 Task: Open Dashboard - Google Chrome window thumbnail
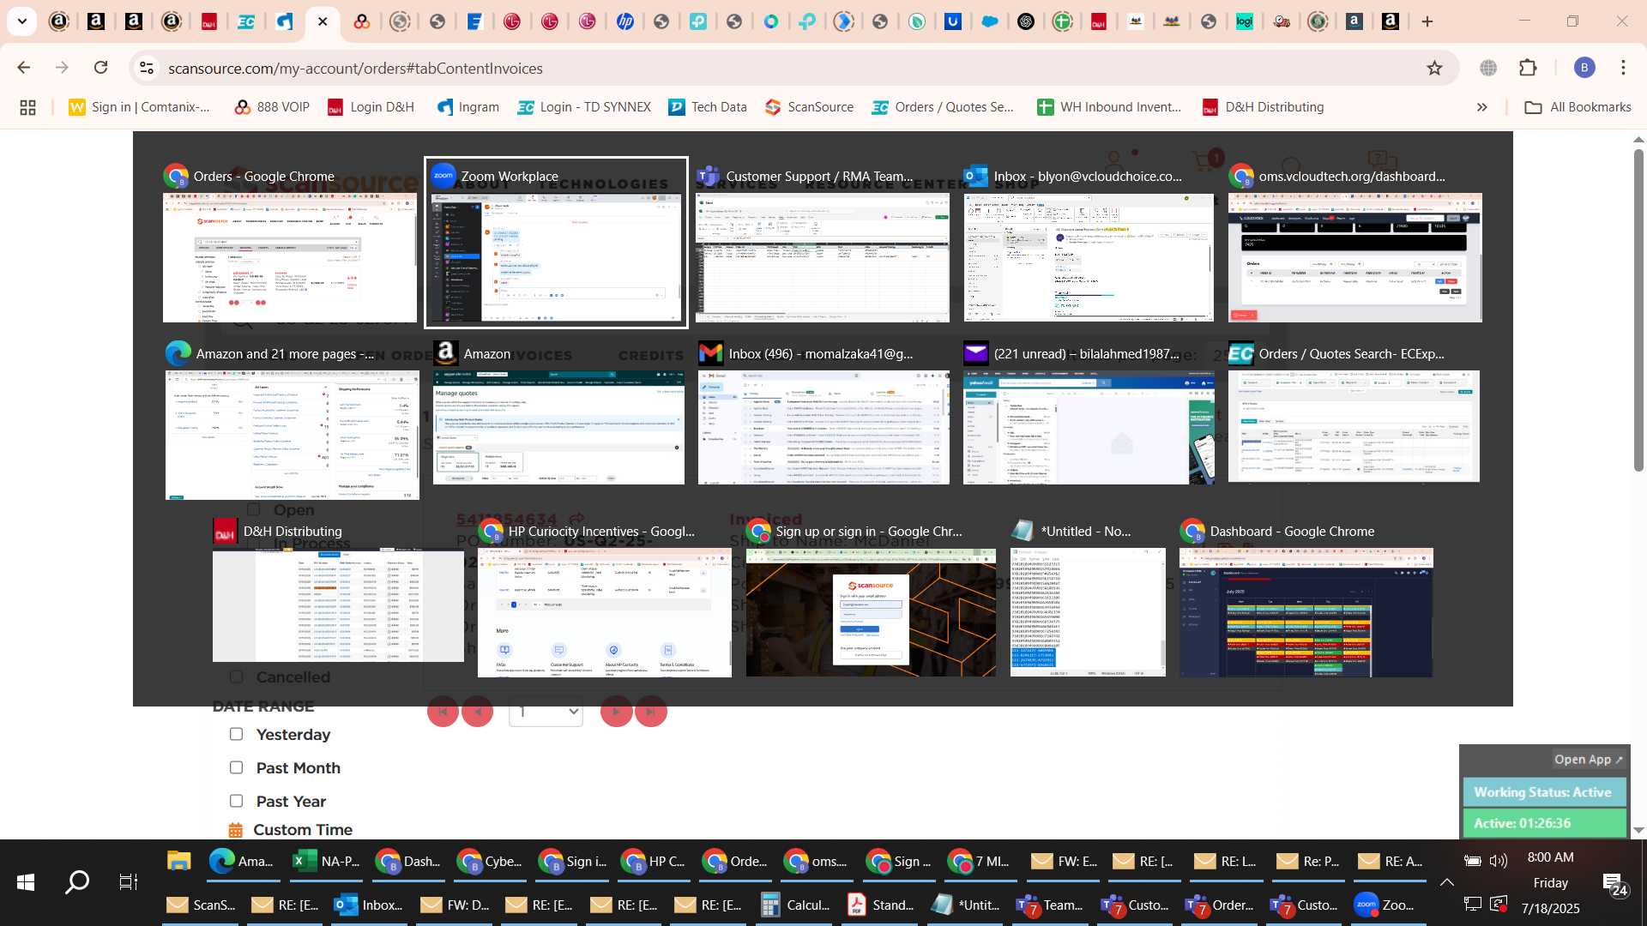coord(1306,597)
